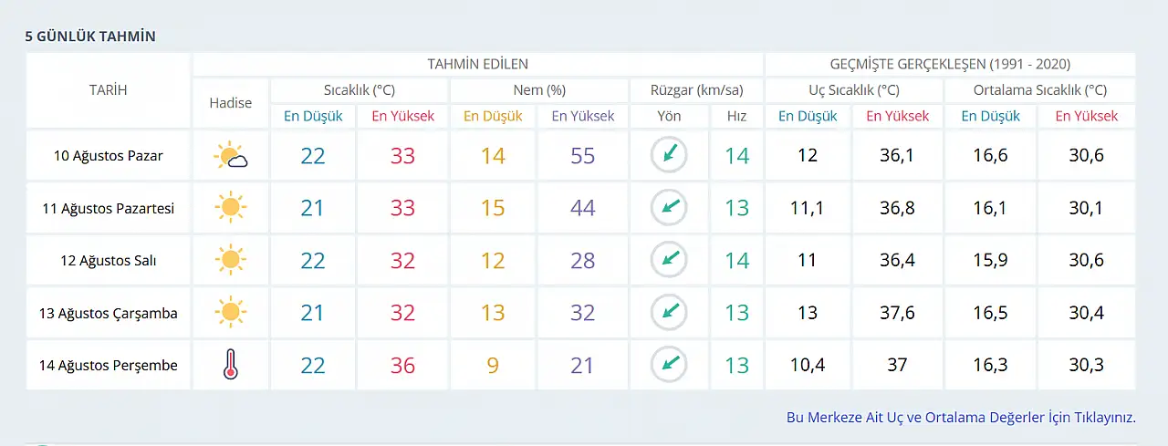Click the Rüzgar (km/sa) header
The image size is (1168, 446).
[x=696, y=90]
